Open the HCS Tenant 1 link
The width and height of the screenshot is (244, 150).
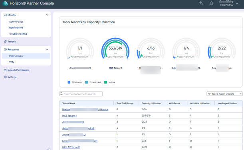pyautogui.click(x=69, y=116)
